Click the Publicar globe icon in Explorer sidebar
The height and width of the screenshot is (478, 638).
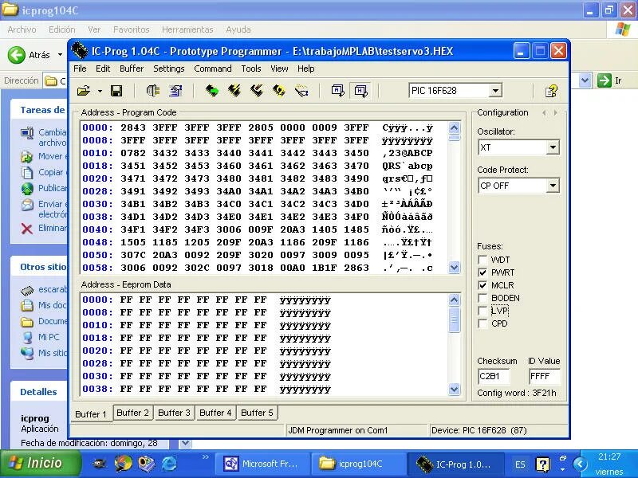tap(27, 189)
